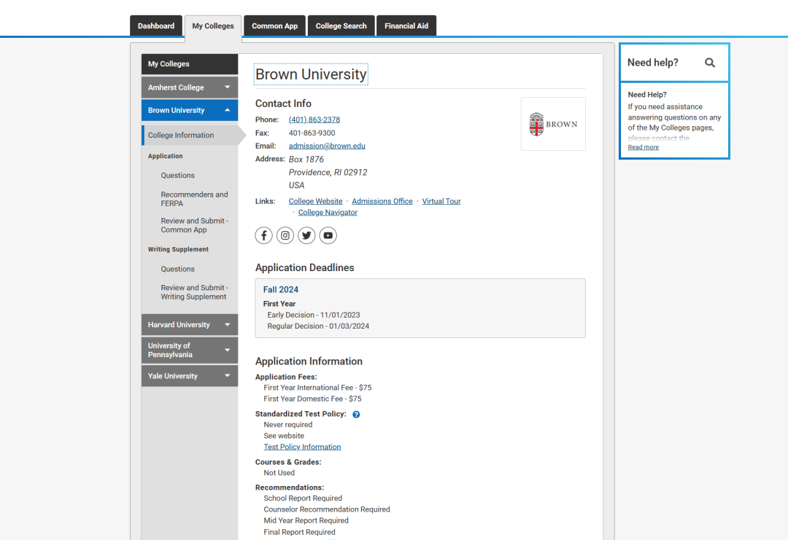Viewport: 788px width, 540px height.
Task: Click the Brown University logo image
Action: [553, 124]
